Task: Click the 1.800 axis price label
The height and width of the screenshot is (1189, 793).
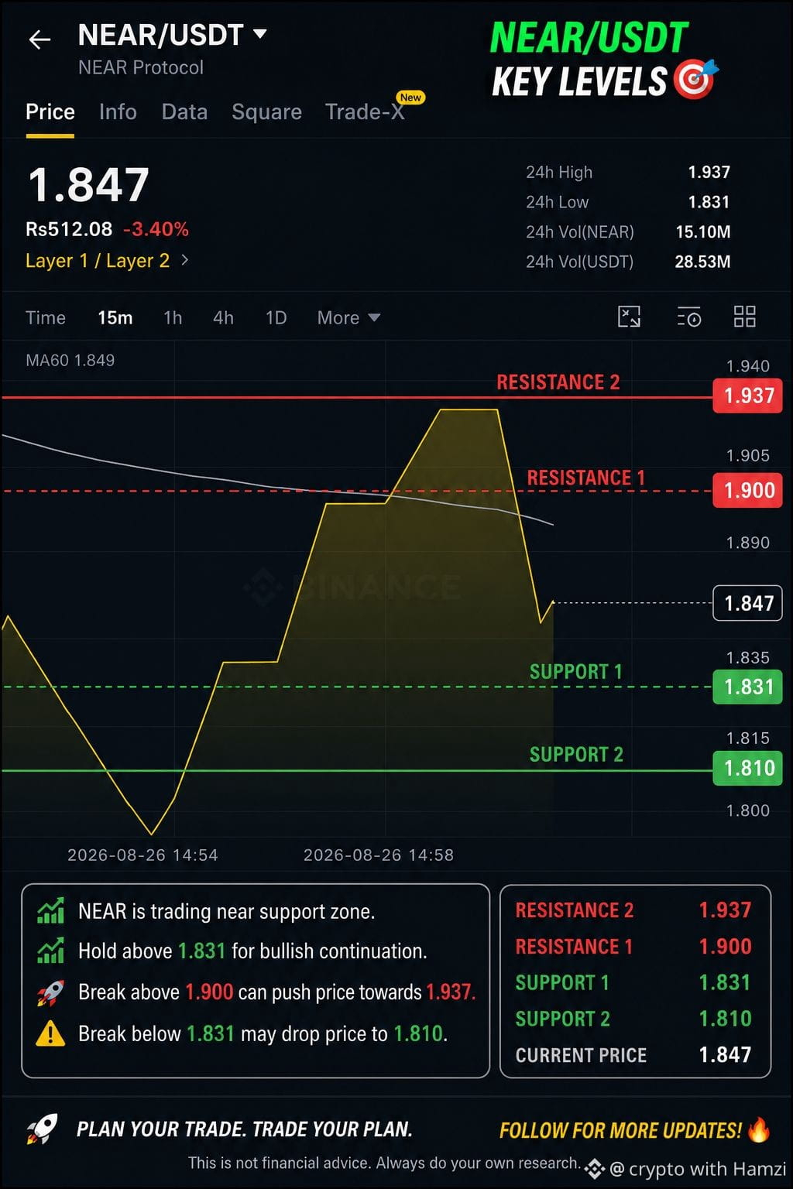Action: point(747,811)
